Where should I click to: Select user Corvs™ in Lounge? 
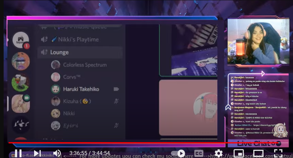point(85,77)
